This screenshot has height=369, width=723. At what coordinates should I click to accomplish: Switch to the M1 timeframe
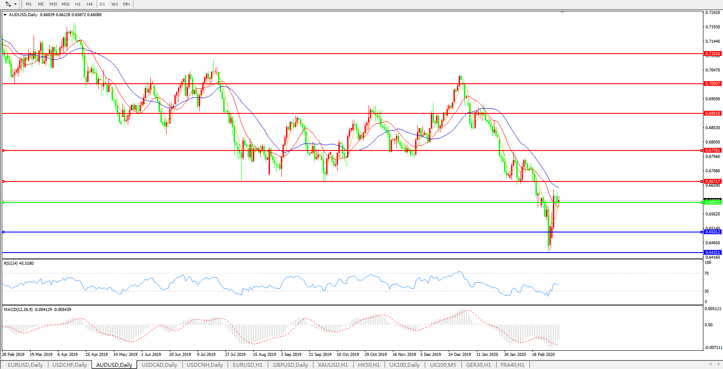29,4
